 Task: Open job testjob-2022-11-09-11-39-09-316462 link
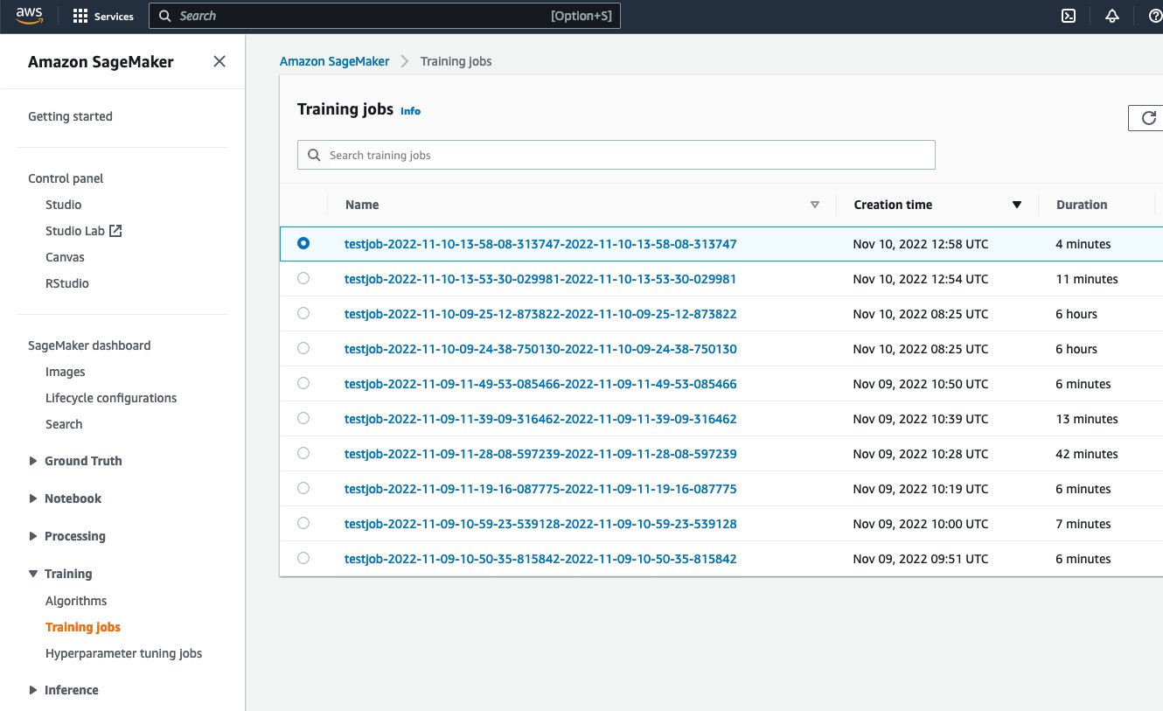[540, 419]
